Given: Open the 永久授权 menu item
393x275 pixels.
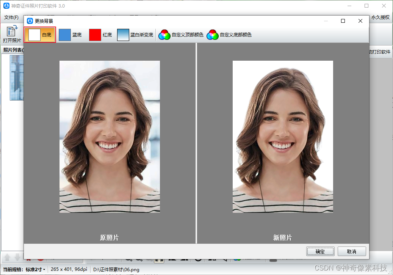Looking at the screenshot, I should pyautogui.click(x=380, y=17).
